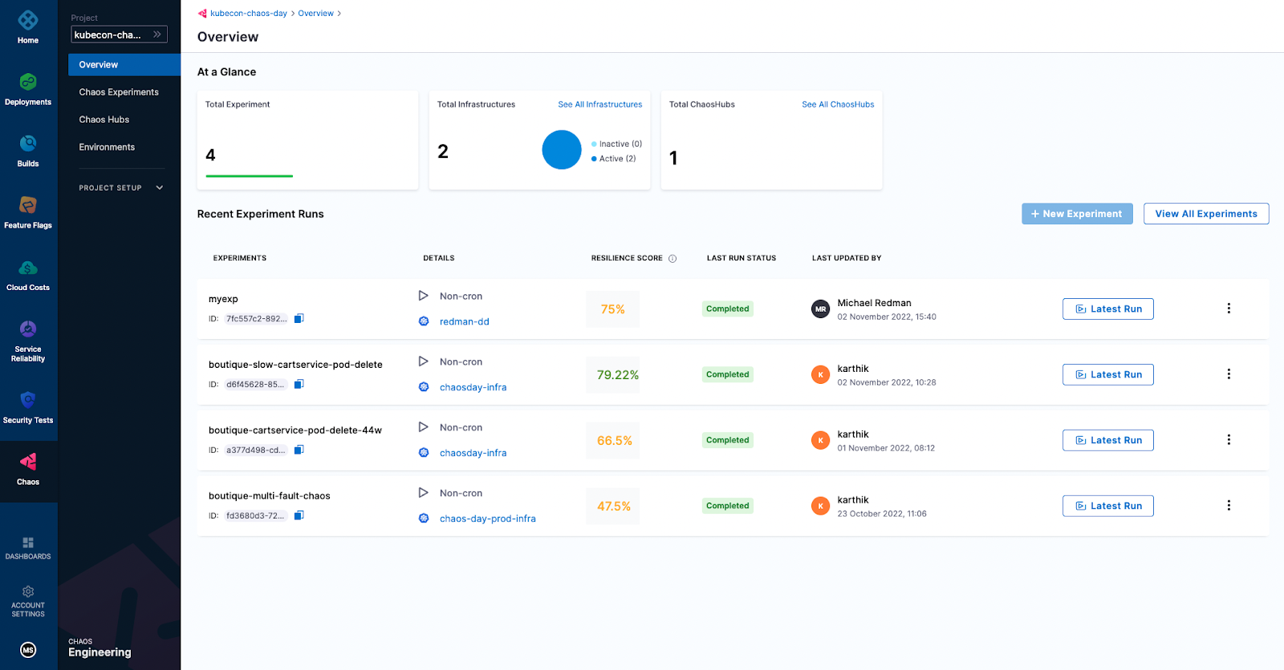Open Chaos Hubs menu item
This screenshot has width=1284, height=670.
coord(104,119)
